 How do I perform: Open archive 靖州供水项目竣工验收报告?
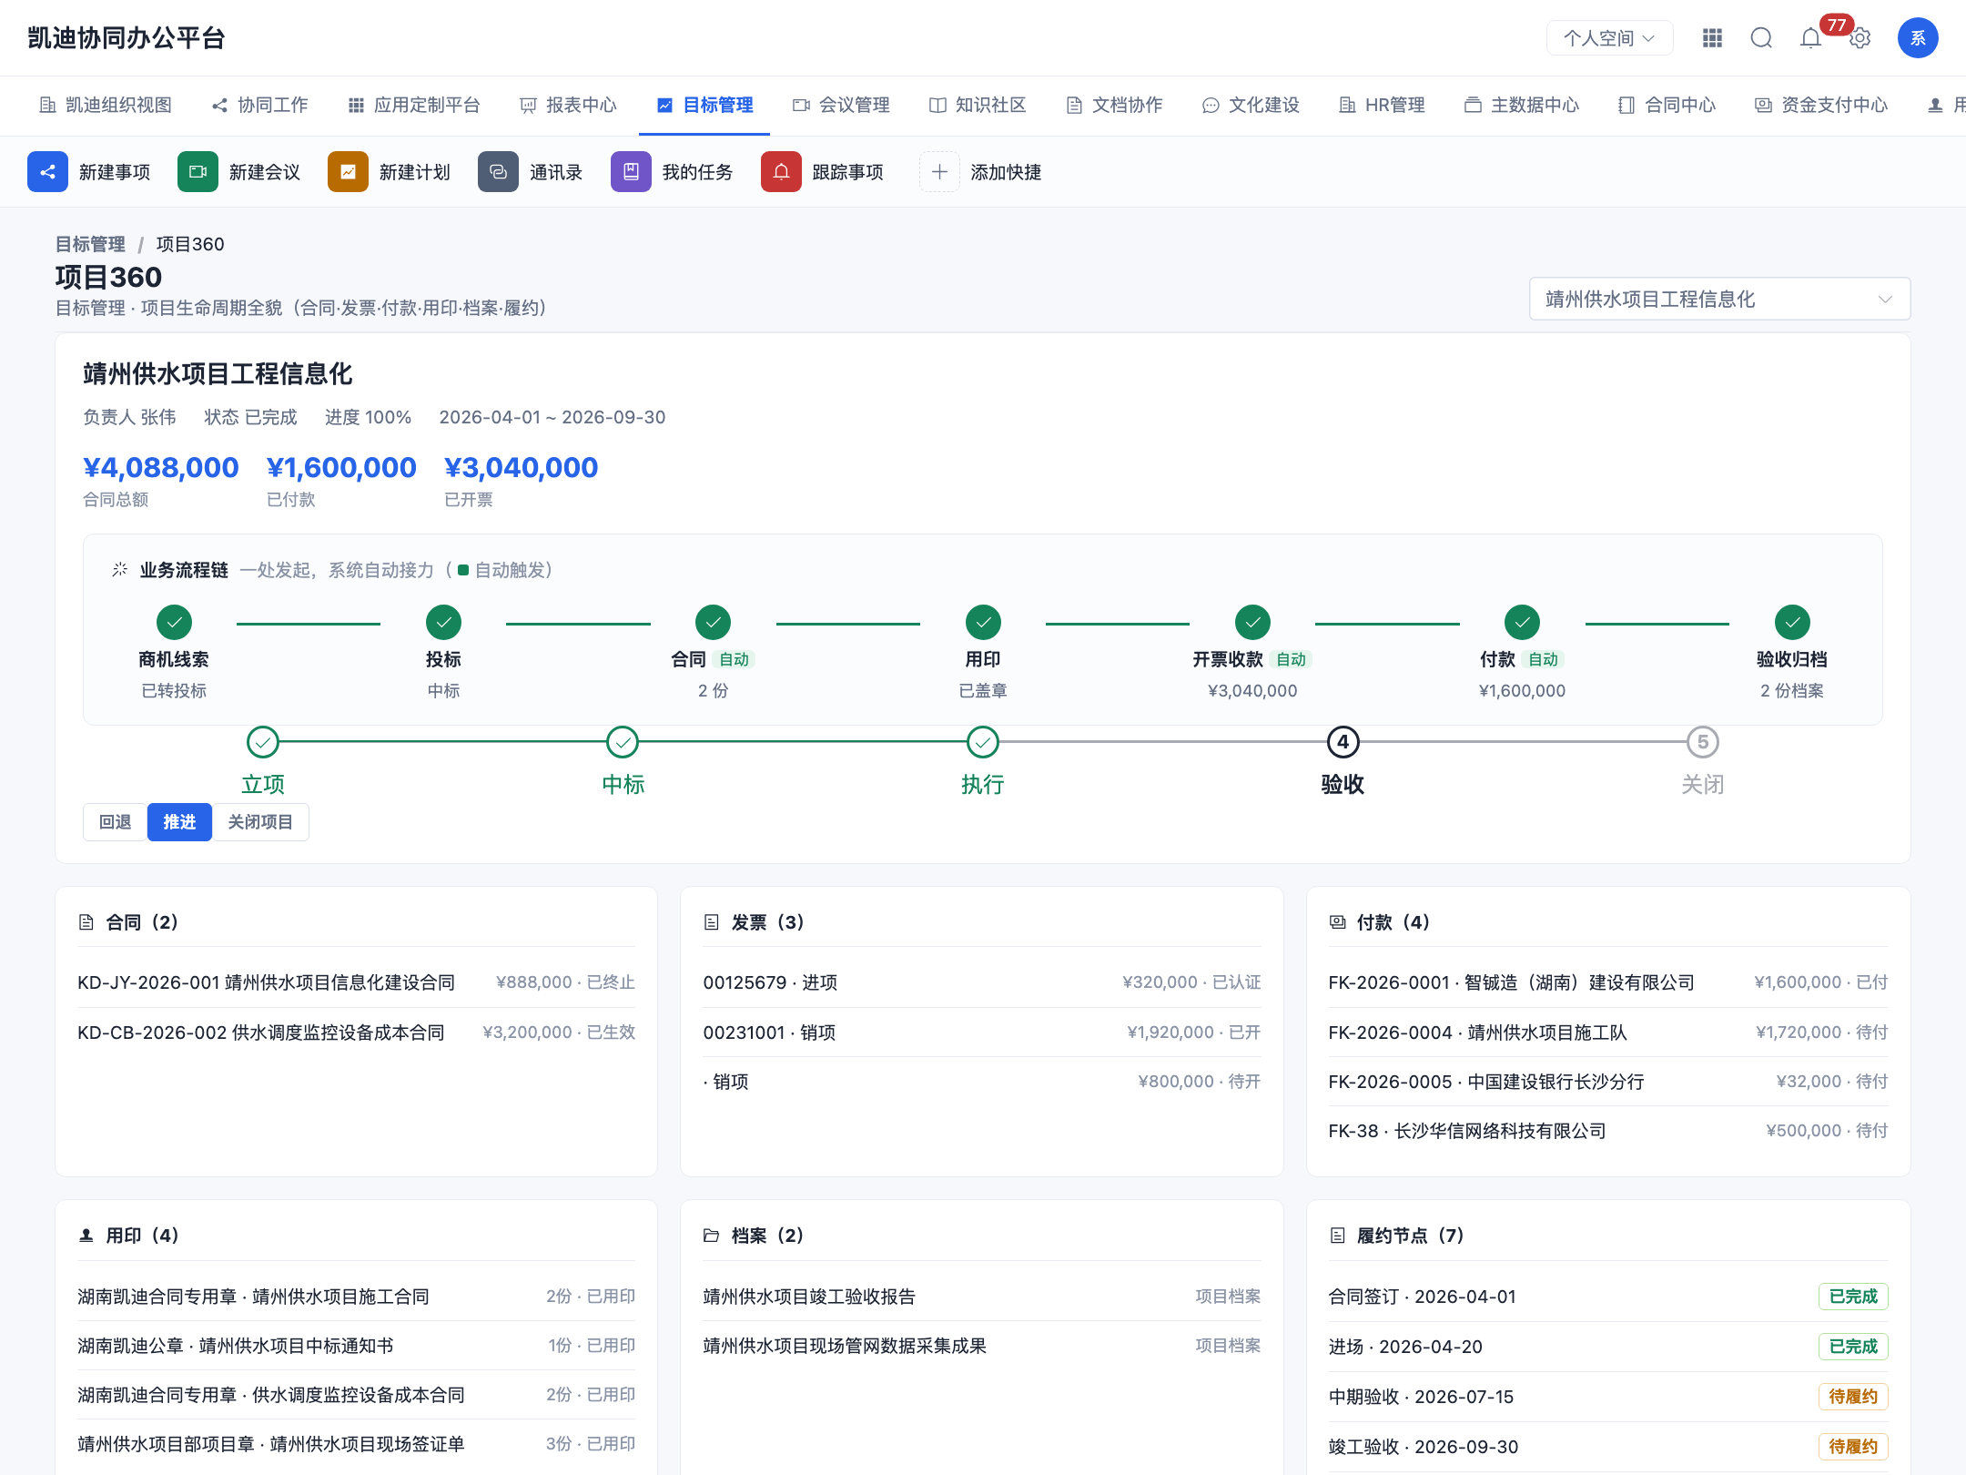982,1297
